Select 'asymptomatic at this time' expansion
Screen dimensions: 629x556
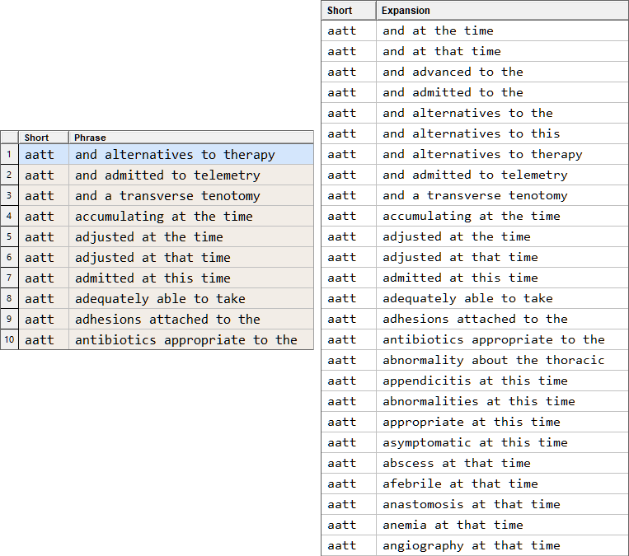(x=475, y=442)
